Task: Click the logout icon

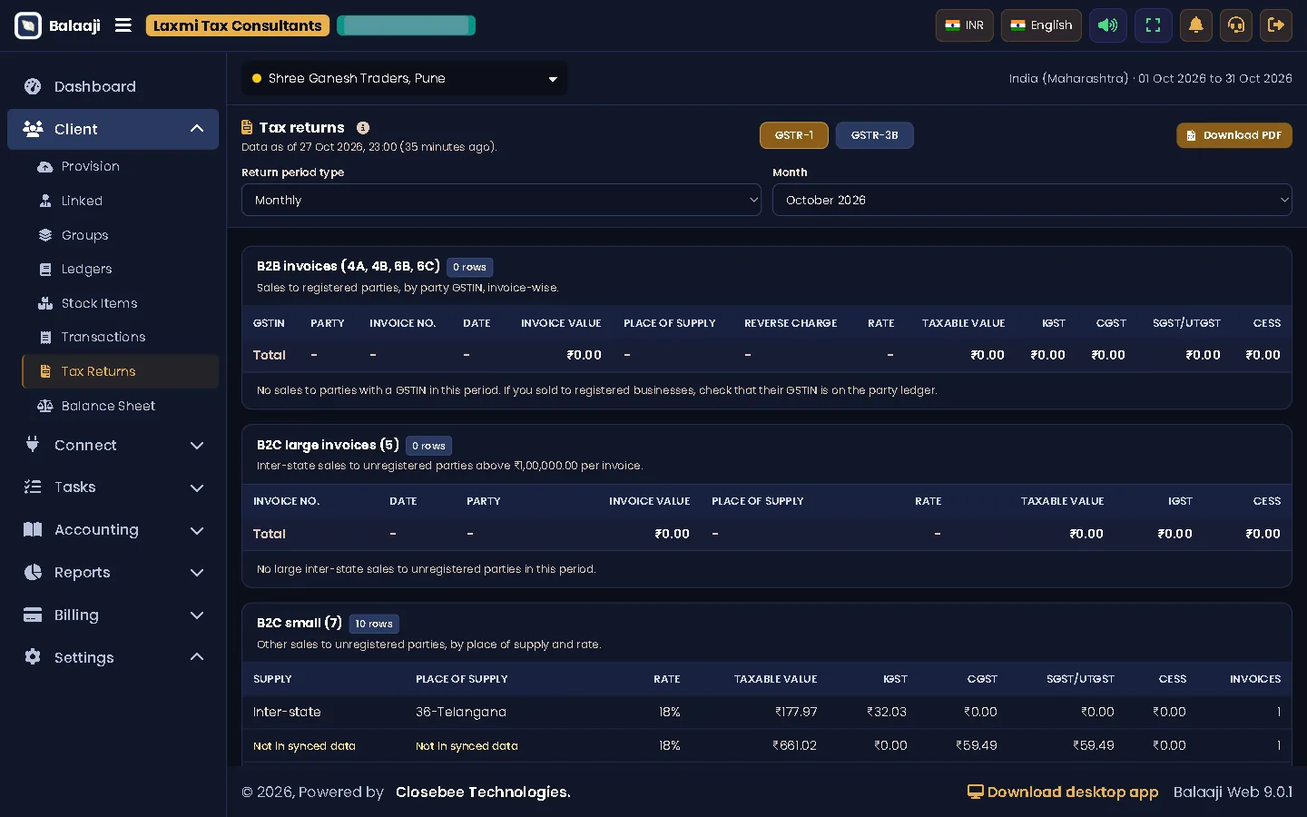Action: coord(1276,25)
